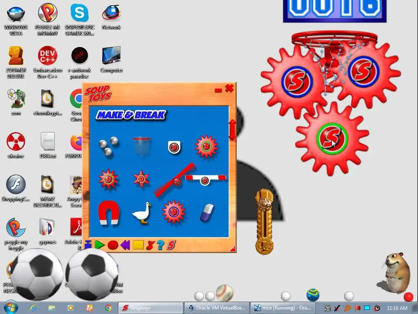Click the purple rewind arrows button
The width and height of the screenshot is (418, 314).
[x=125, y=245]
